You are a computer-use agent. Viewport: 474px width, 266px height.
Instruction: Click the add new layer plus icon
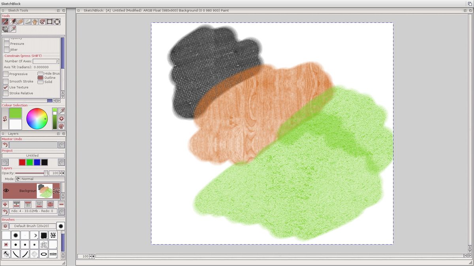(x=5, y=204)
